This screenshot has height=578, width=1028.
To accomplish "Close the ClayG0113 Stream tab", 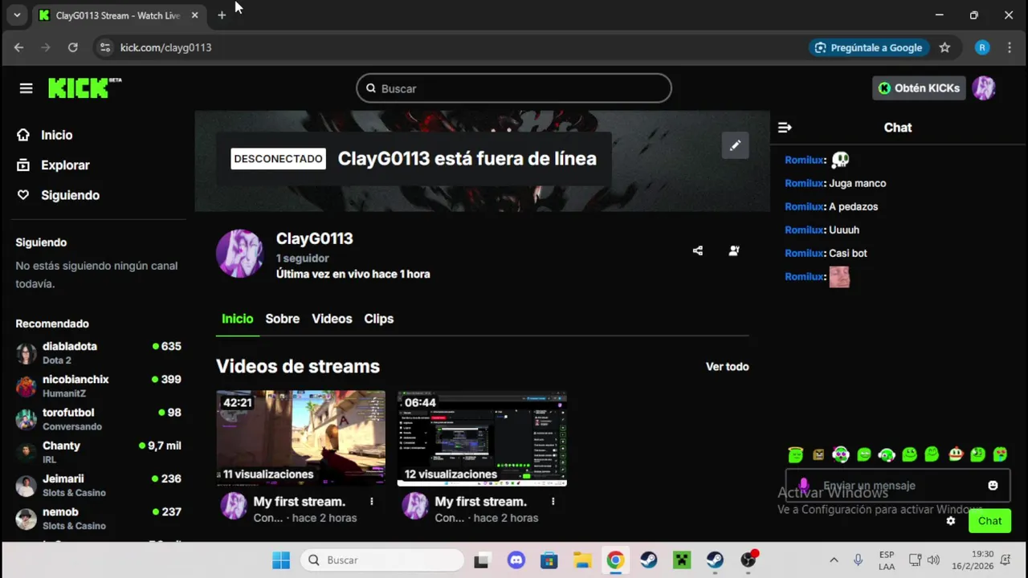I will [194, 15].
